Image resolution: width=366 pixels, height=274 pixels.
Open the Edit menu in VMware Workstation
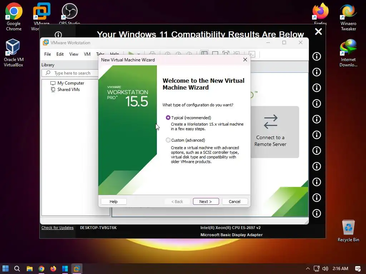pos(60,54)
